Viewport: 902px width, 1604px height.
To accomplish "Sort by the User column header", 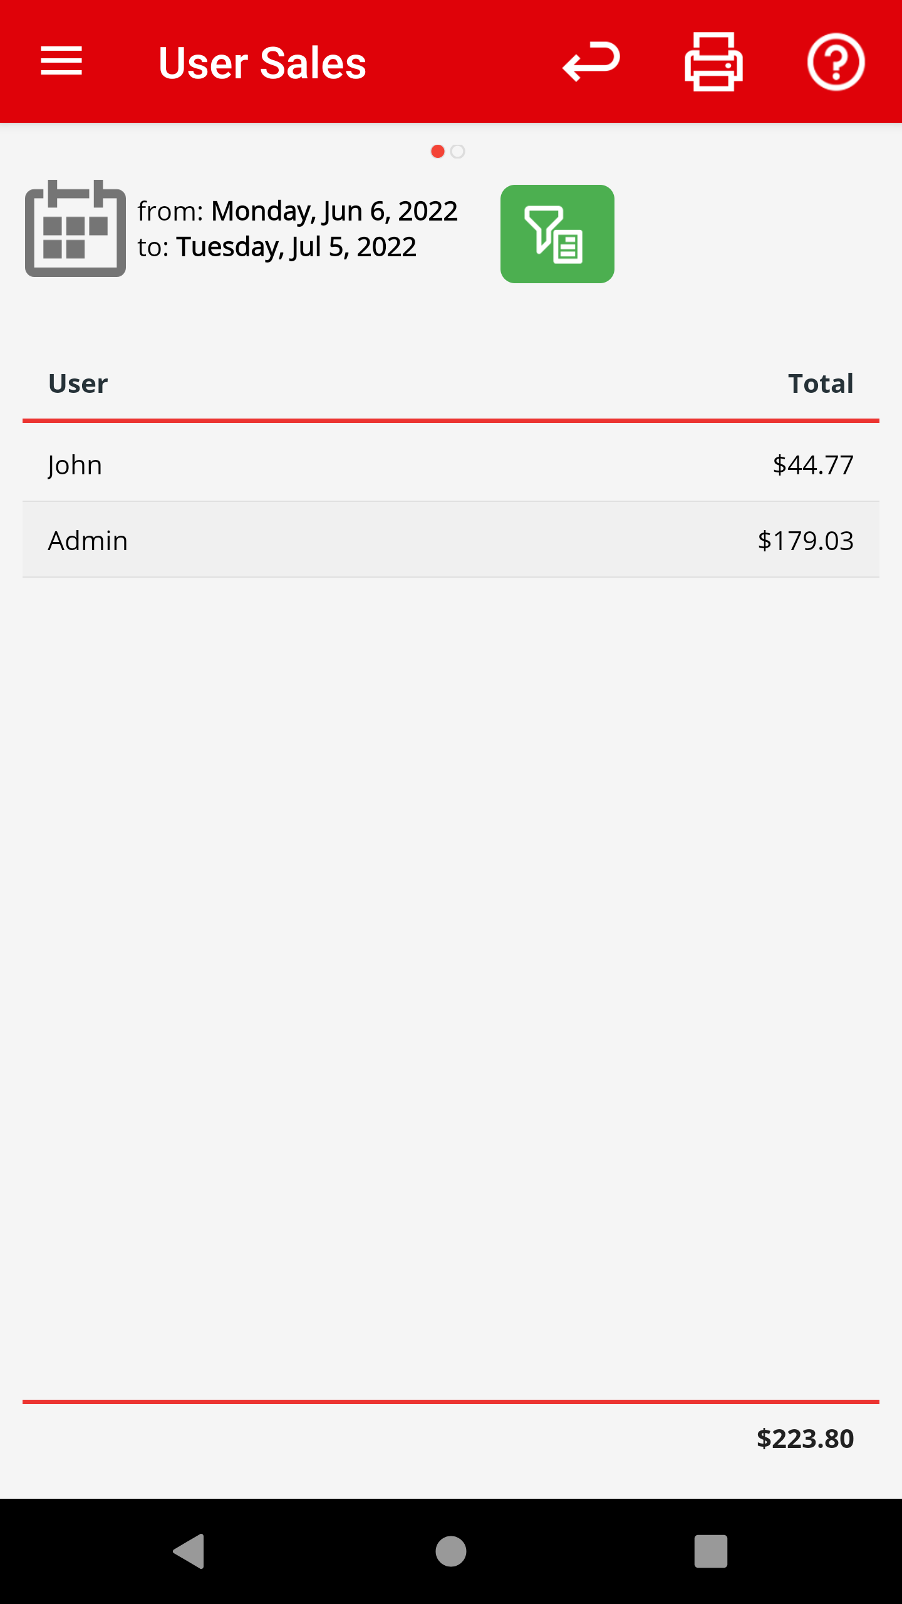I will [x=78, y=383].
